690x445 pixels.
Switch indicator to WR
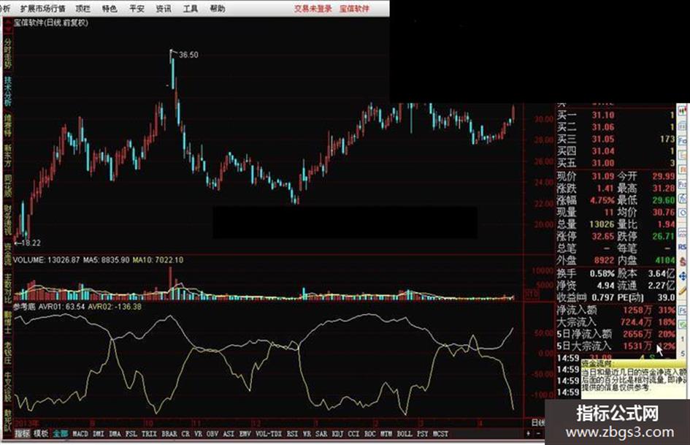pyautogui.click(x=307, y=433)
